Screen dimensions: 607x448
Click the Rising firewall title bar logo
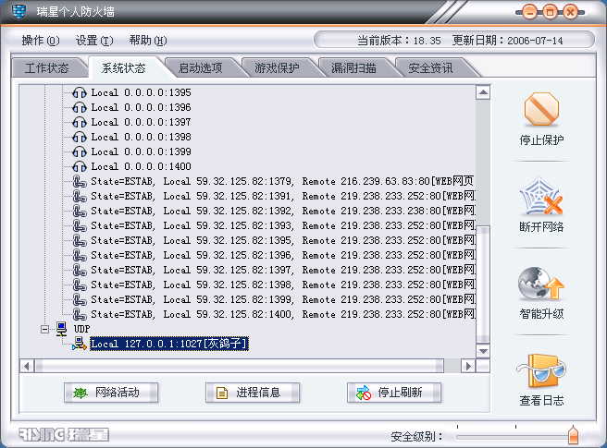pyautogui.click(x=19, y=11)
